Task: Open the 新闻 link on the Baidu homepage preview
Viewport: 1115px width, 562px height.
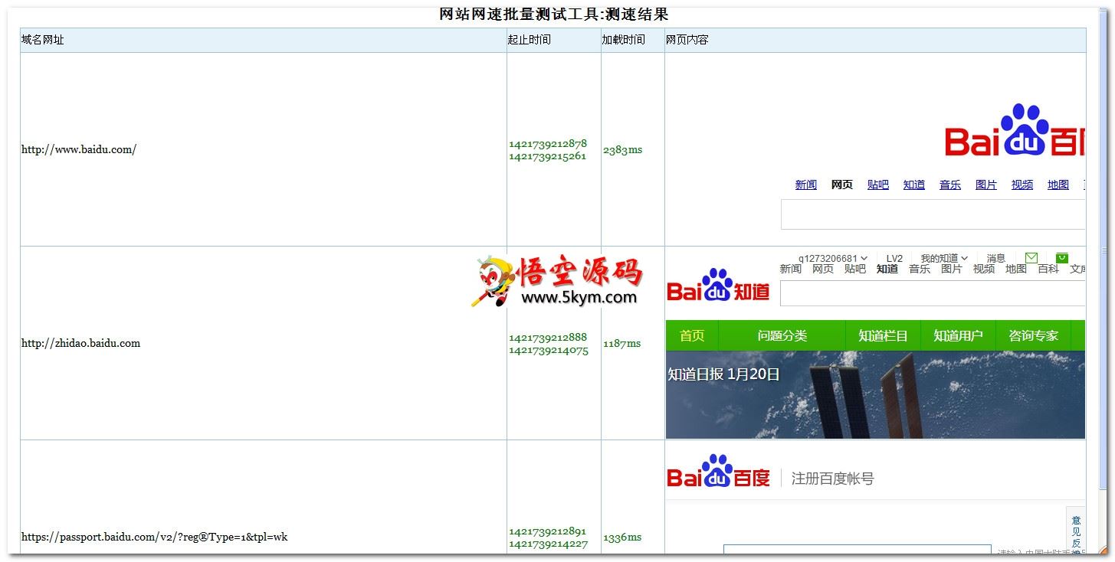Action: pyautogui.click(x=805, y=185)
